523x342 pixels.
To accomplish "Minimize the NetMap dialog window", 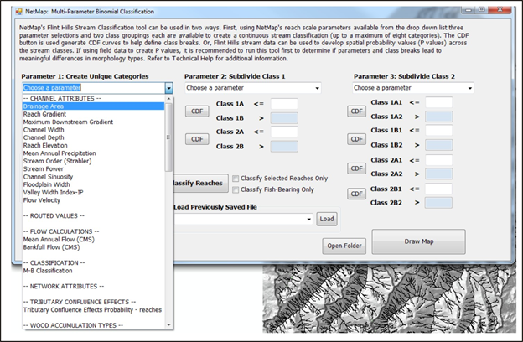I will [469, 10].
